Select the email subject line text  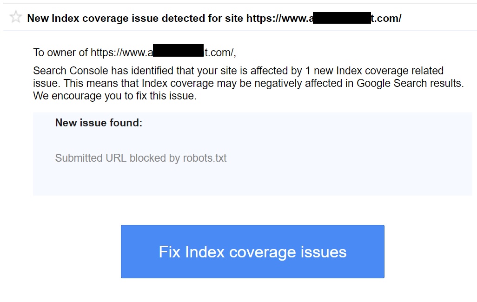tap(214, 18)
